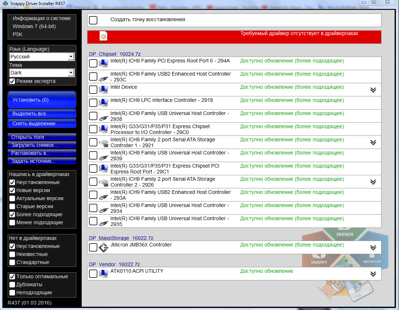Click the chipset icon beside ICH9 LPC Interface Controller - 2918
Viewport: 399px width, 310px height.
pos(103,103)
